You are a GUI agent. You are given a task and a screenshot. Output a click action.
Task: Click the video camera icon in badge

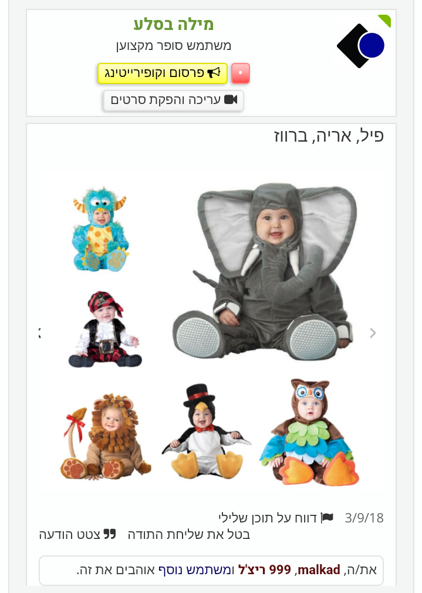[231, 99]
